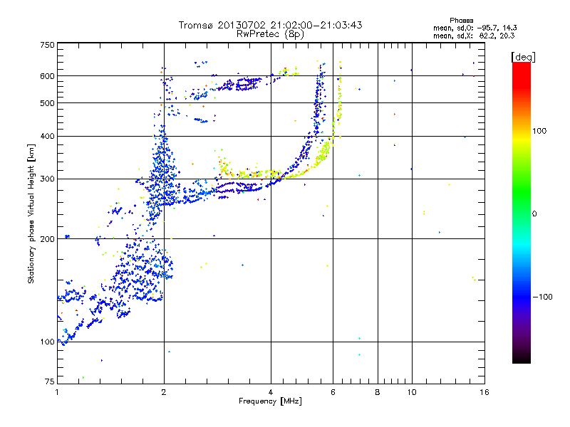570x427 pixels.
Task: Click the '[deg]' colorbar unit label
Action: click(x=523, y=57)
